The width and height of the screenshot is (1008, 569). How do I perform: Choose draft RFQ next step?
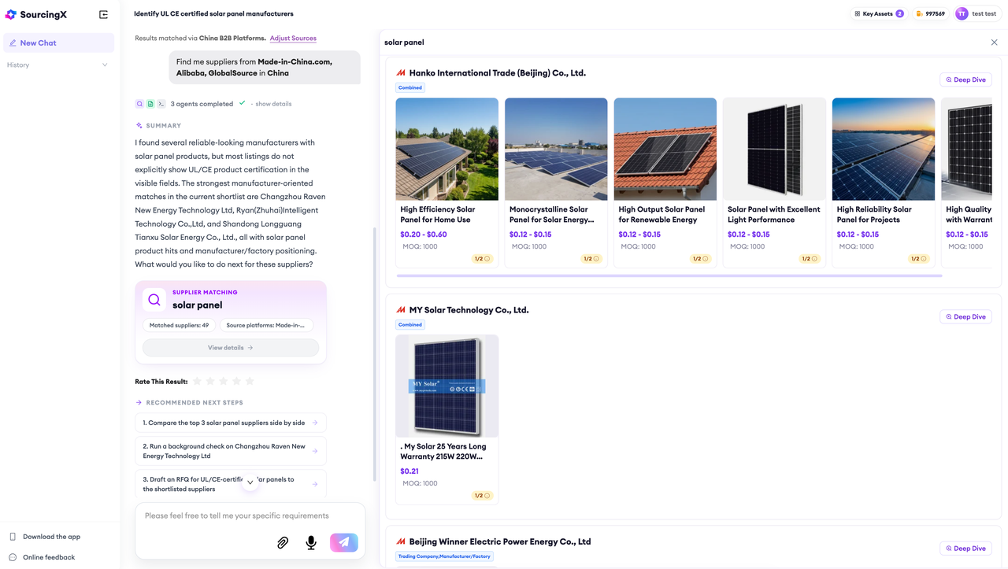point(231,484)
